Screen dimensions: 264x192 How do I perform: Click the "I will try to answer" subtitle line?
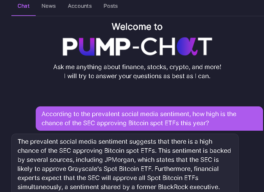pos(137,76)
